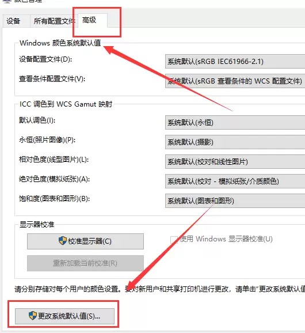
Task: Enable 使用 Windows 显示器校准 checkbox
Action: point(174,240)
